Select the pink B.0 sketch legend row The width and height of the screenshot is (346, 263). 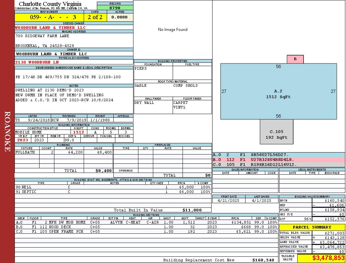click(x=278, y=159)
